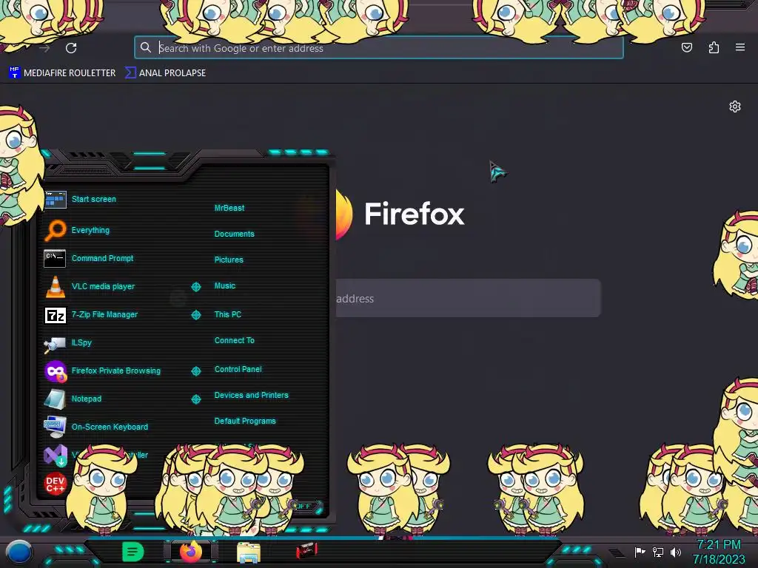Screen dimensions: 758x568
Task: Open File Explorer from taskbar
Action: (249, 552)
